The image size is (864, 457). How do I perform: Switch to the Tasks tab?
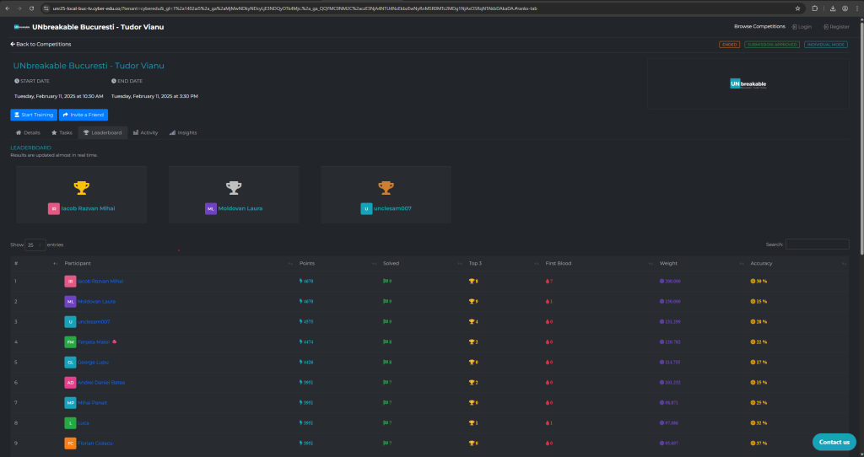pos(62,132)
